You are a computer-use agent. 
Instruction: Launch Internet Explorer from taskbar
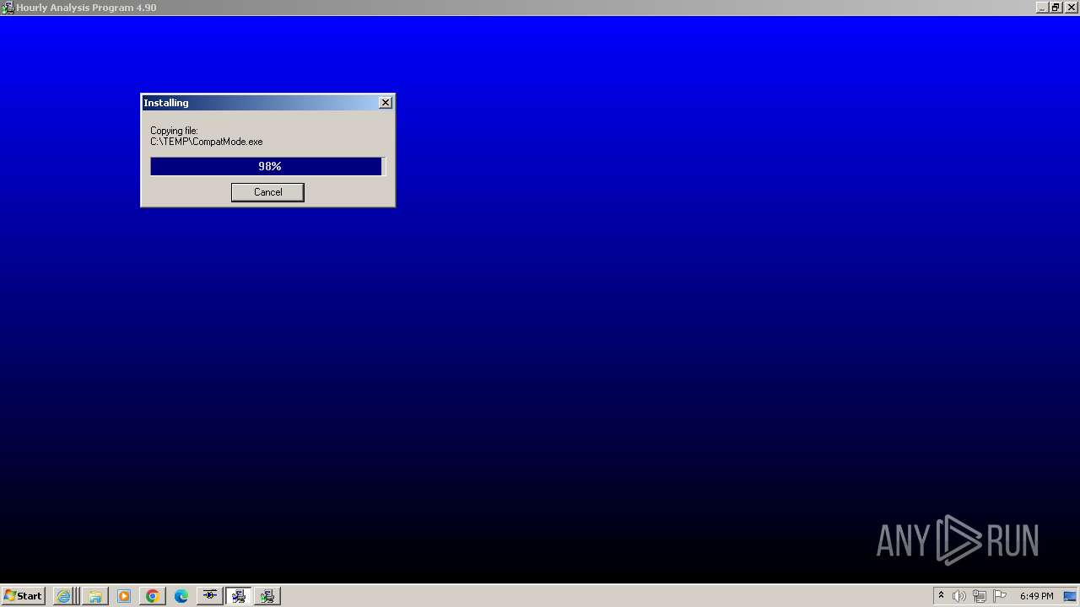click(x=64, y=596)
